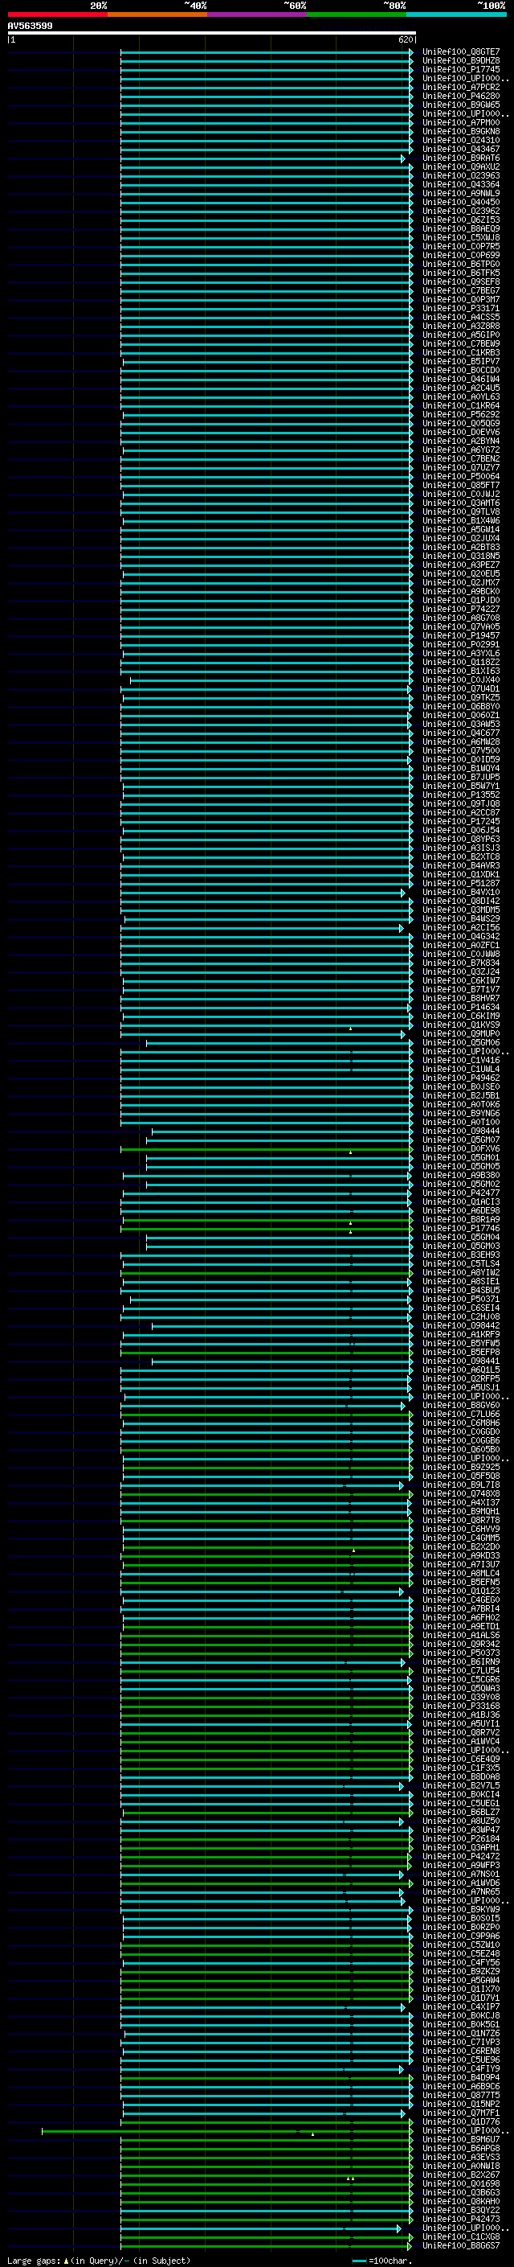Select hit label UniRef100_C1KRB3
The image size is (514, 2267).
click(461, 353)
